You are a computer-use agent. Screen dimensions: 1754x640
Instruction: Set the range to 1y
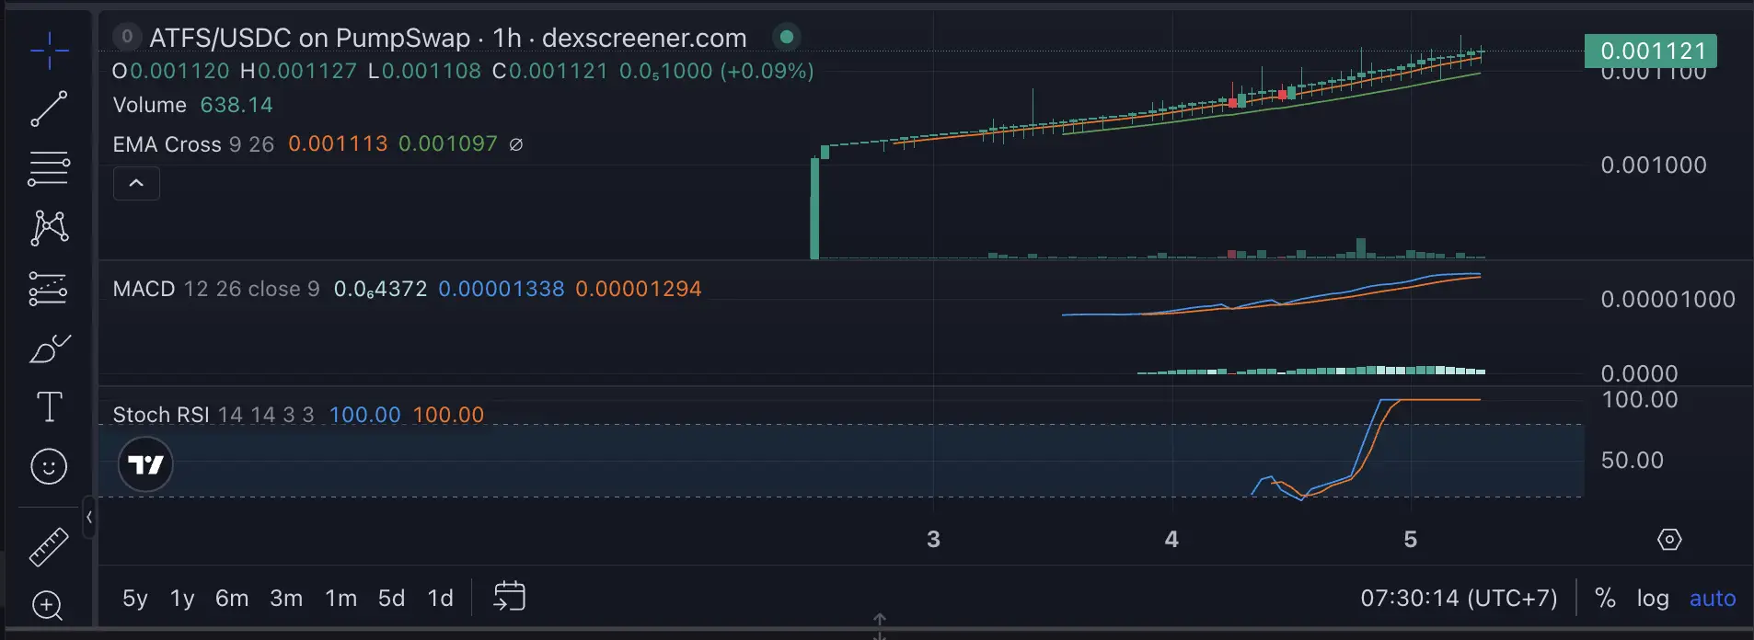coord(182,598)
